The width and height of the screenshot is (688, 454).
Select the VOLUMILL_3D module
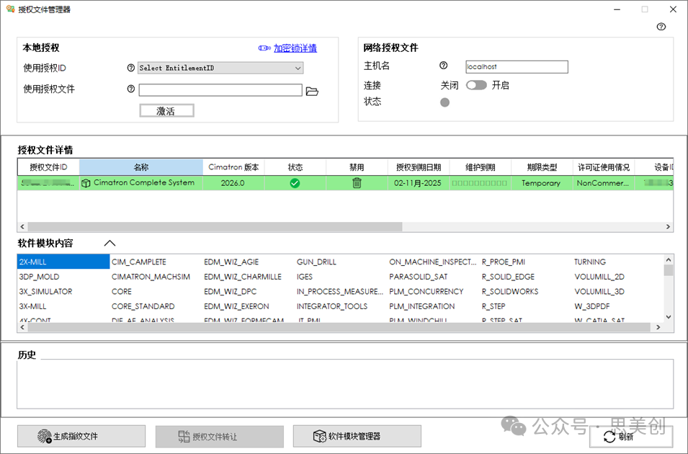[599, 292]
